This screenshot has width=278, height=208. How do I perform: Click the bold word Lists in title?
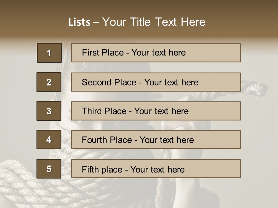pyautogui.click(x=79, y=22)
